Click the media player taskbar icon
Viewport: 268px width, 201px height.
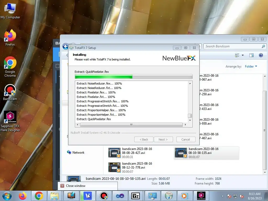point(185,196)
